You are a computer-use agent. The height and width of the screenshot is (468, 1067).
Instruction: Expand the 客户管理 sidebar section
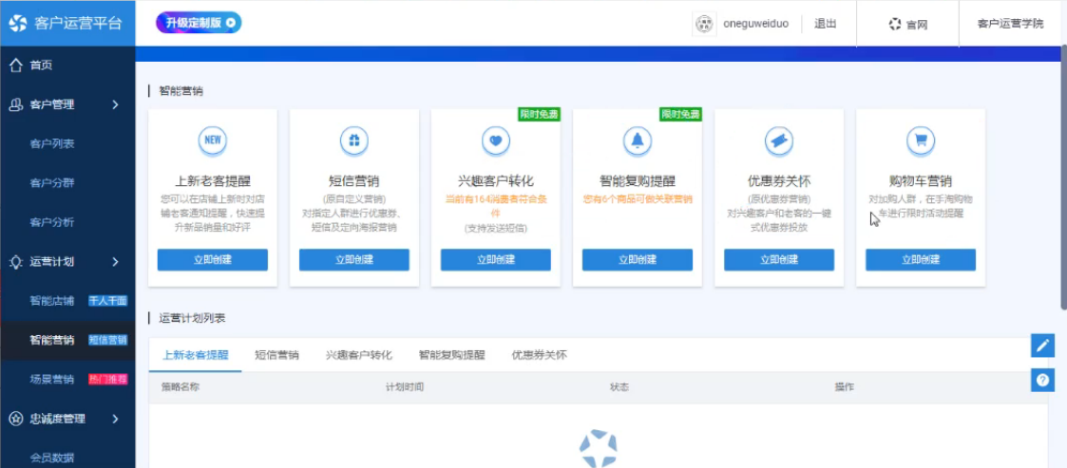[67, 104]
